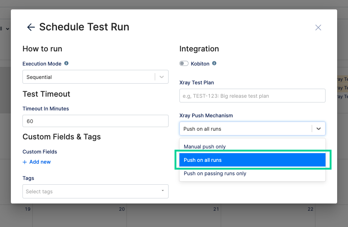348x227 pixels.
Task: Open the Execution Mode Sequential dropdown
Action: [x=89, y=77]
